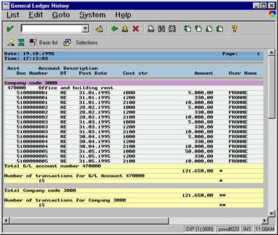The height and width of the screenshot is (235, 278).
Task: Click the INS status bar indicator
Action: (x=247, y=229)
